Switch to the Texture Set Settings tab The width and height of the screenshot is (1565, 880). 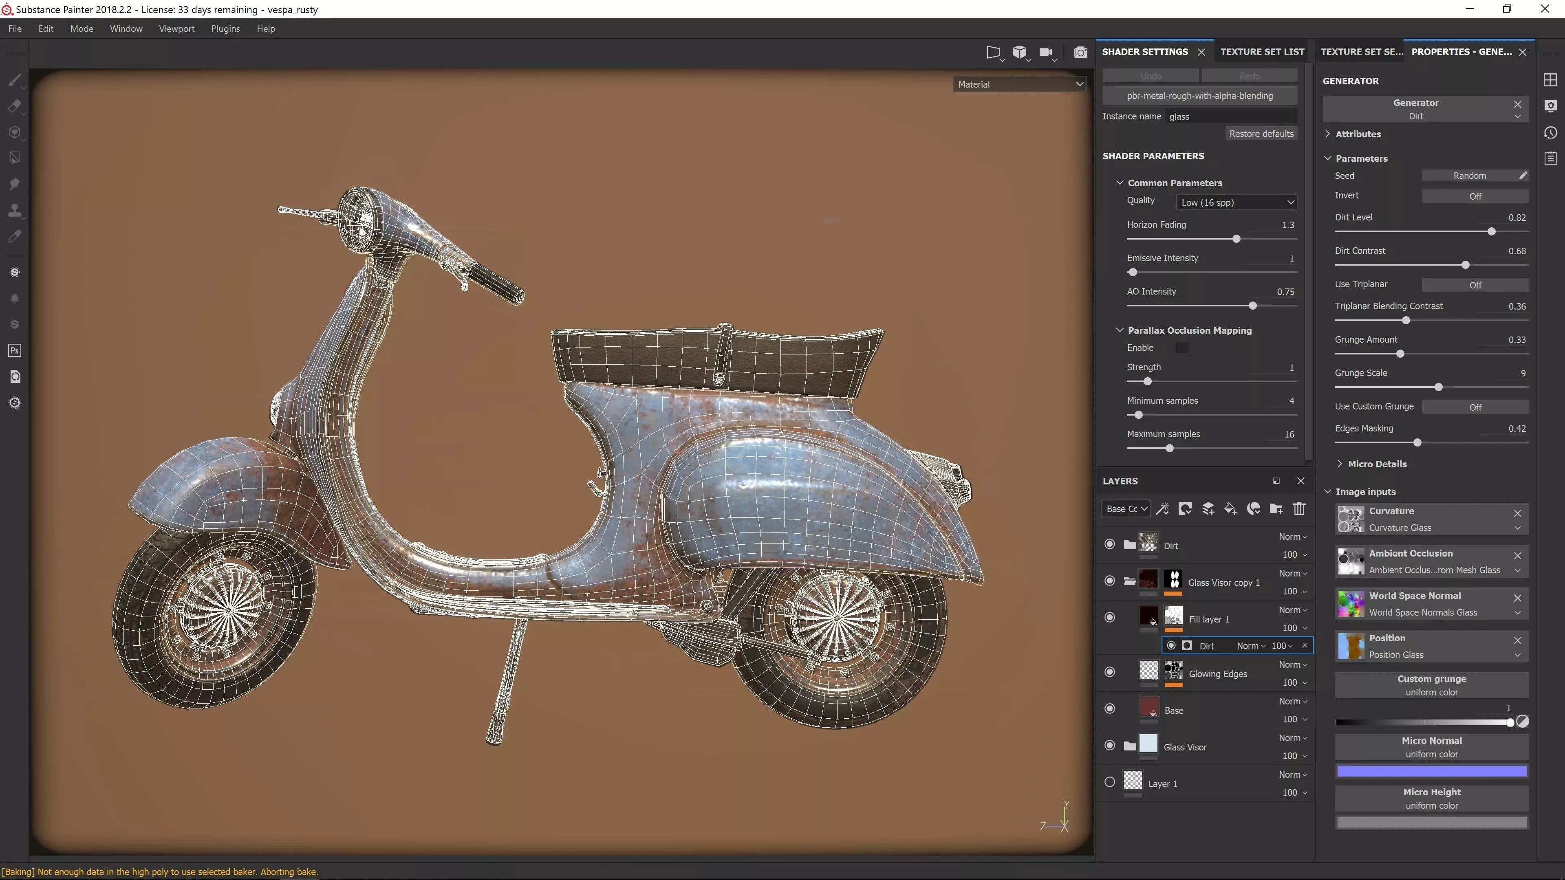point(1362,52)
